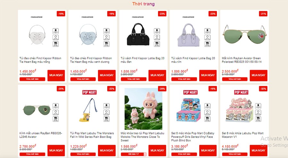Click the Findkapoor logo above black Lottie Bag
Screen dimensions: 288x158
point(138,17)
